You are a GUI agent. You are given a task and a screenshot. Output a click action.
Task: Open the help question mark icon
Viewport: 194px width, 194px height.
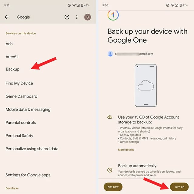click(67, 17)
